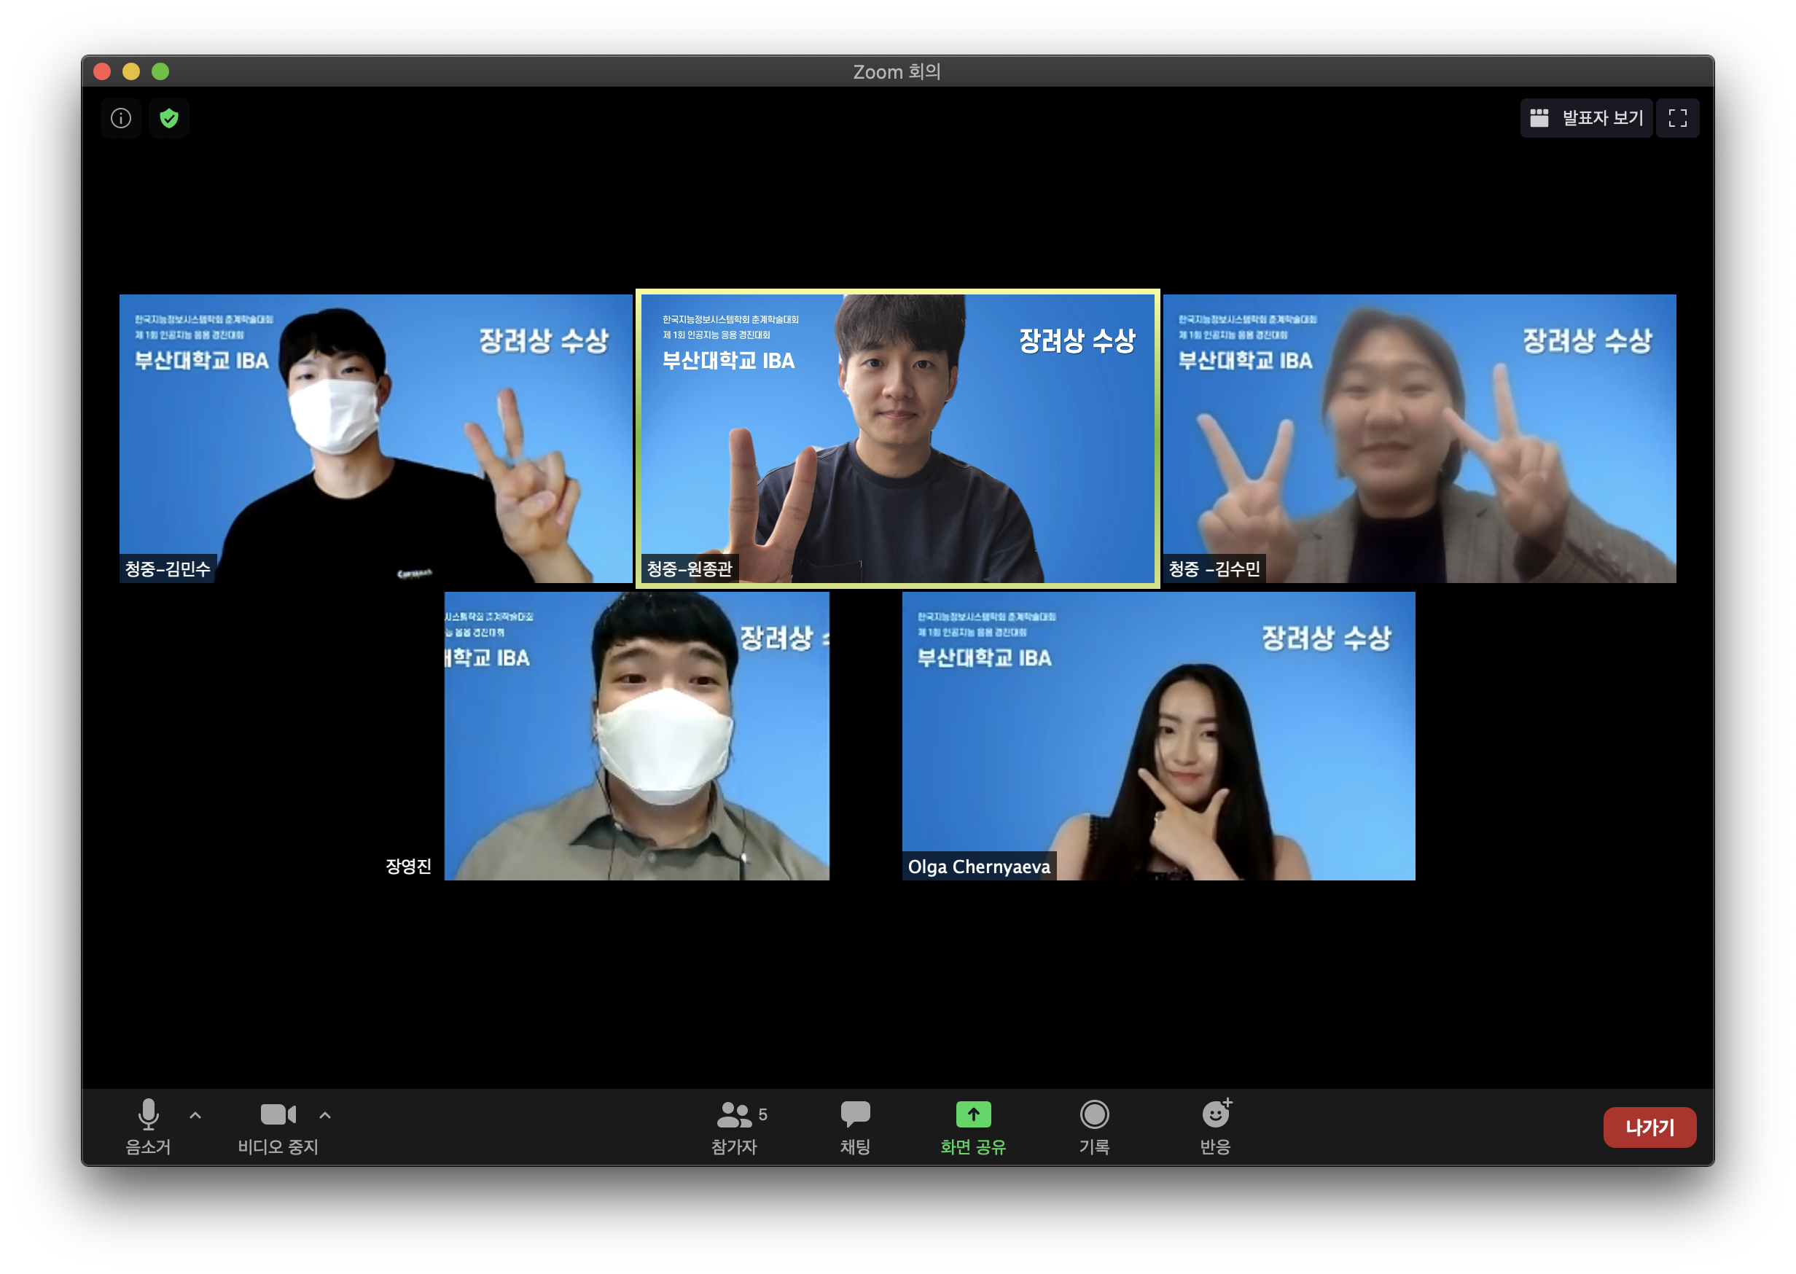Select 청중-김민수 video tile
This screenshot has height=1274, width=1796.
pos(375,438)
